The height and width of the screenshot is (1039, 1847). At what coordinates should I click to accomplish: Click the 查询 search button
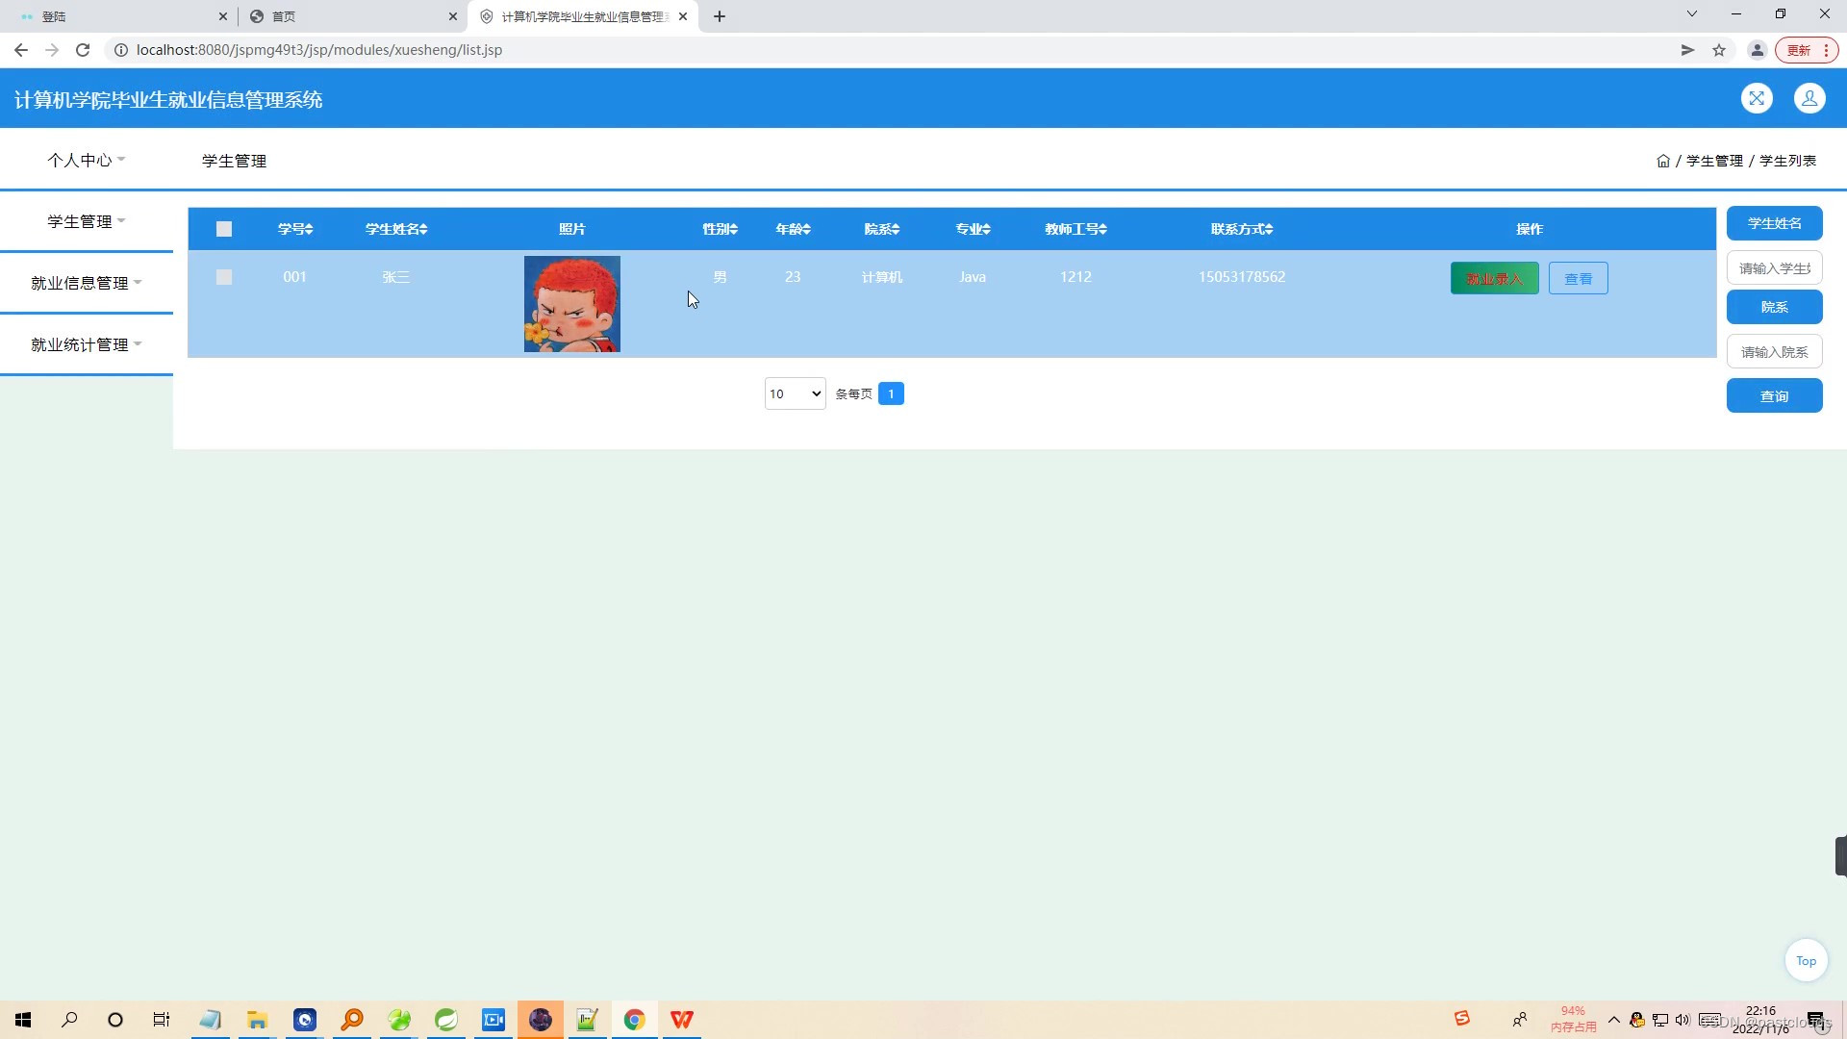coord(1774,395)
